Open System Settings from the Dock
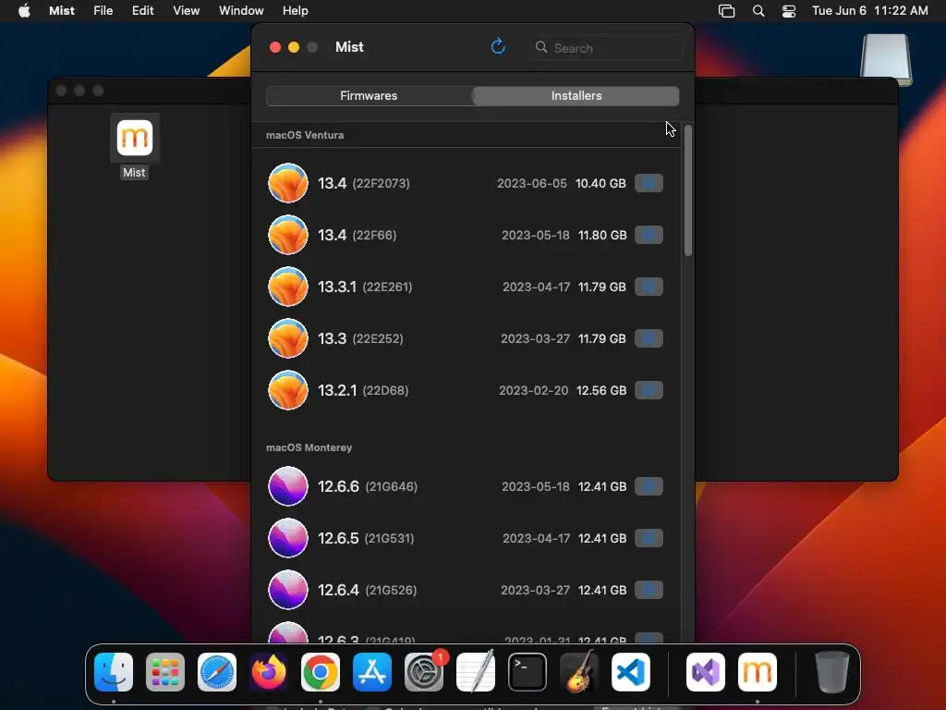Viewport: 946px width, 710px height. [424, 672]
